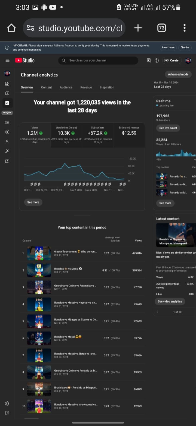Click See live count button
196x426 pixels.
[x=168, y=128]
